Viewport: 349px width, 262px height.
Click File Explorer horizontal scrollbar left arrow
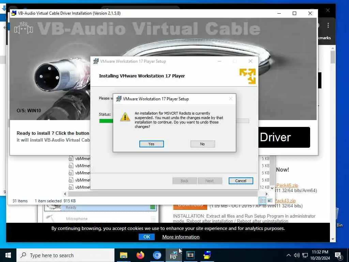[65, 194]
